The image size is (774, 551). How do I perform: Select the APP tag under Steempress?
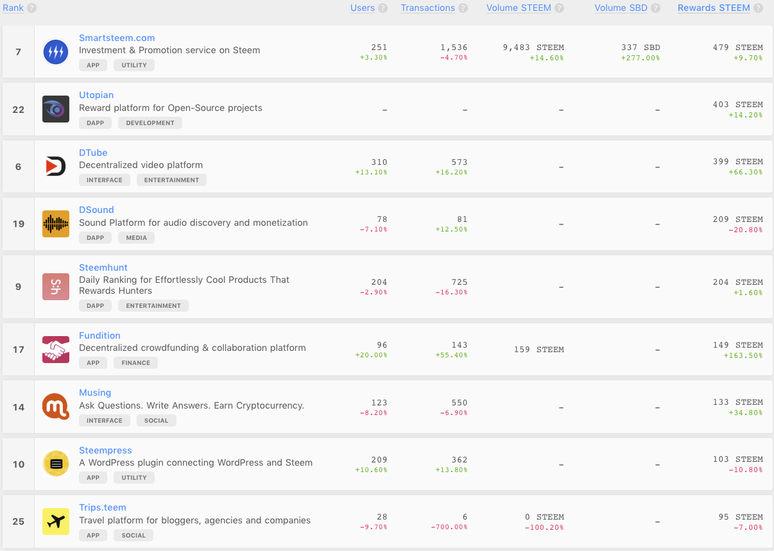click(93, 478)
